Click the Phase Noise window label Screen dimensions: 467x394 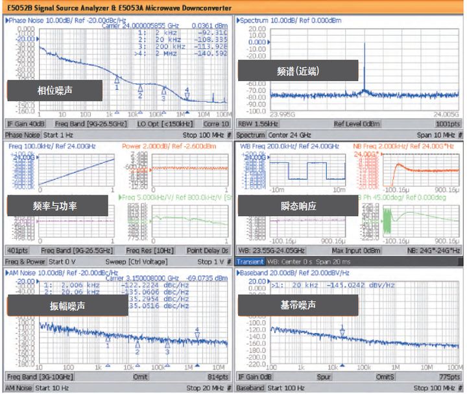point(23,135)
